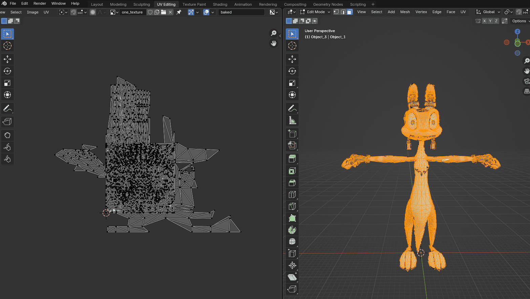Select the Scale tool in UV editor
The height and width of the screenshot is (299, 530).
[x=7, y=83]
